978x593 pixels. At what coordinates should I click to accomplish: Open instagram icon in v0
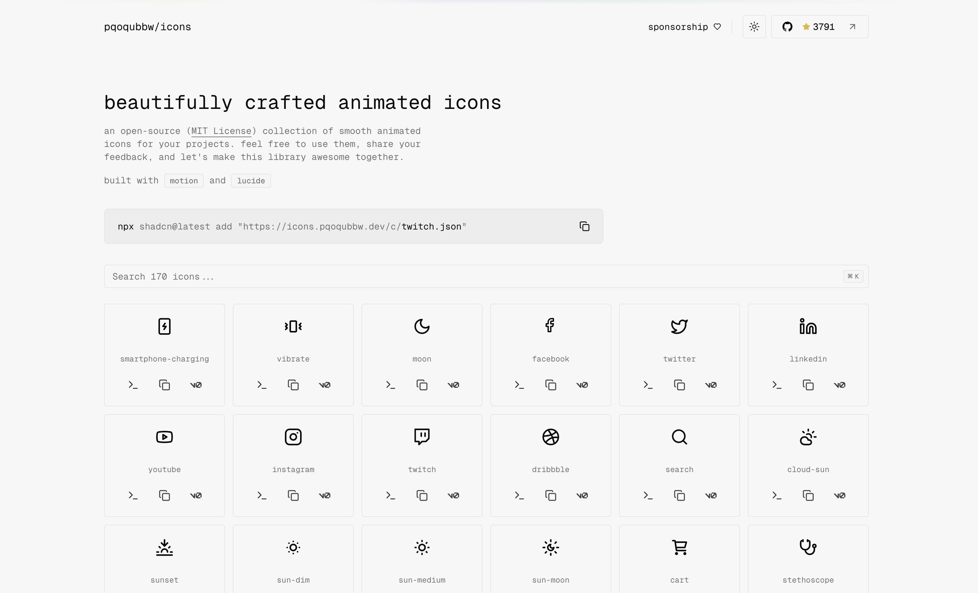pos(325,495)
